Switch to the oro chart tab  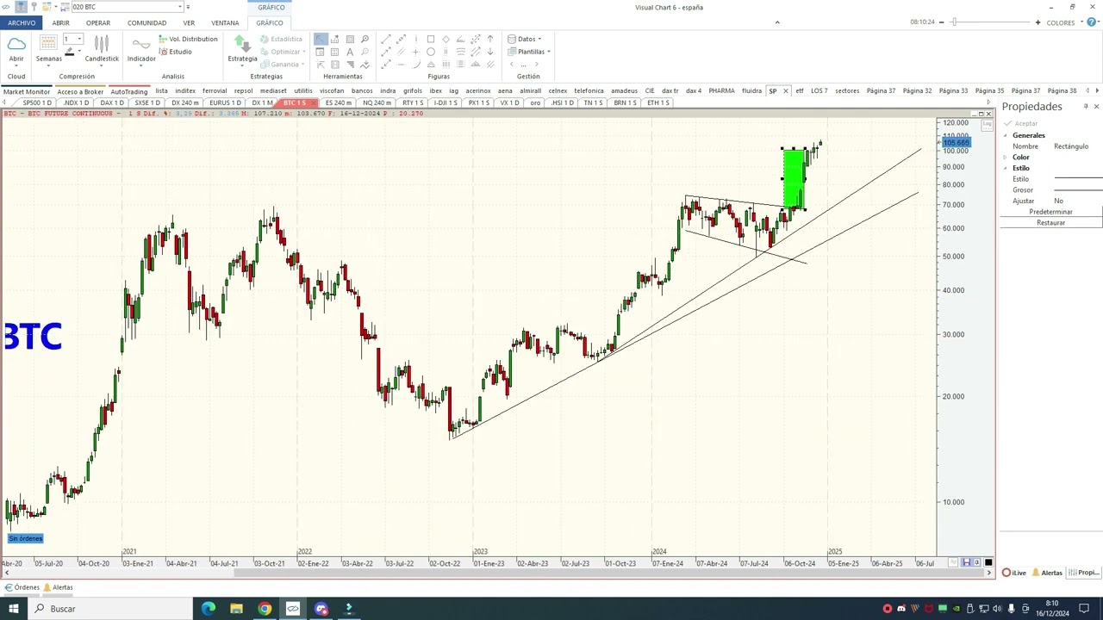[x=535, y=102]
